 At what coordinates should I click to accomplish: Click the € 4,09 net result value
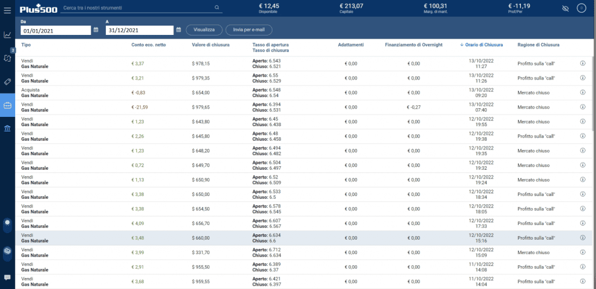coord(137,223)
